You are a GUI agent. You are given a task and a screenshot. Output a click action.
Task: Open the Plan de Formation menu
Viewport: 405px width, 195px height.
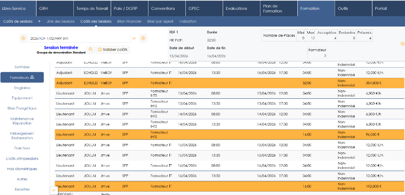(279, 8)
